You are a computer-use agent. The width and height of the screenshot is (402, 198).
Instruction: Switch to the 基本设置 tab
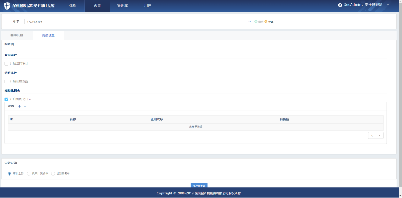17,35
